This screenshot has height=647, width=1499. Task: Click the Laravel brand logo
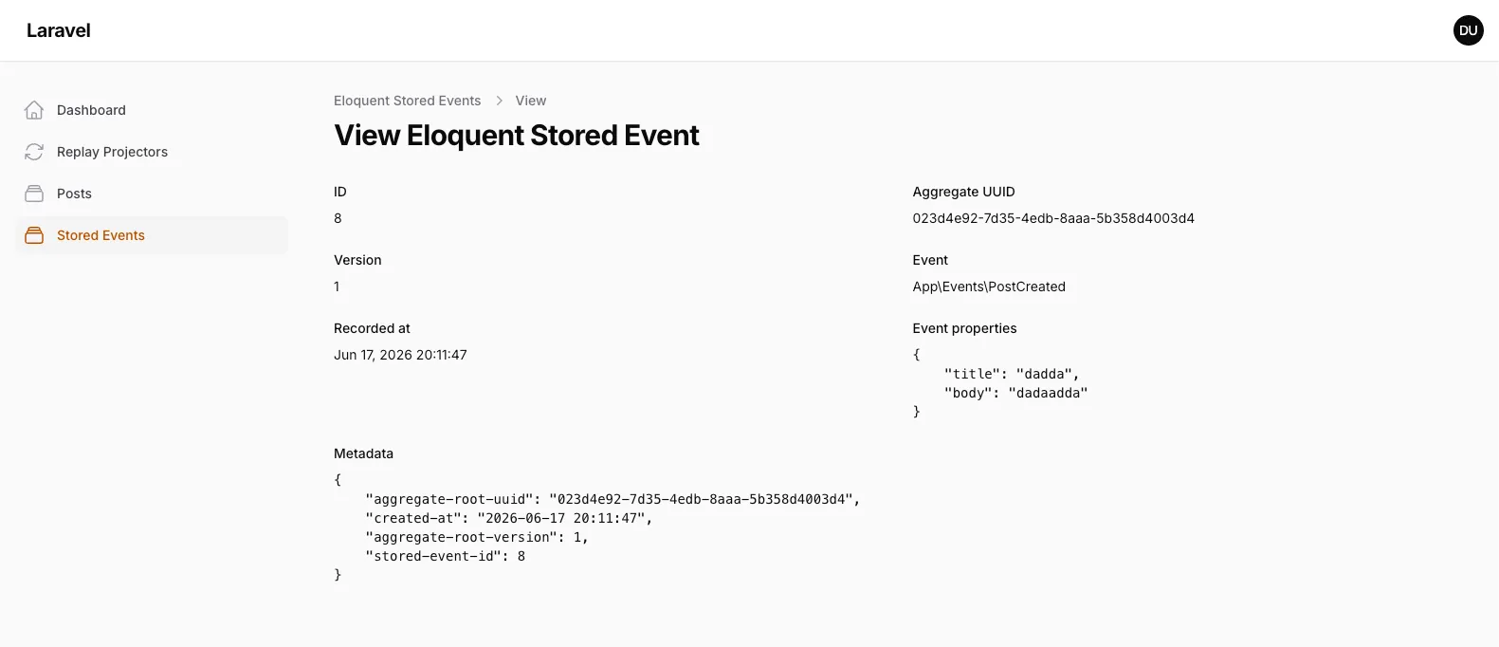[x=59, y=30]
